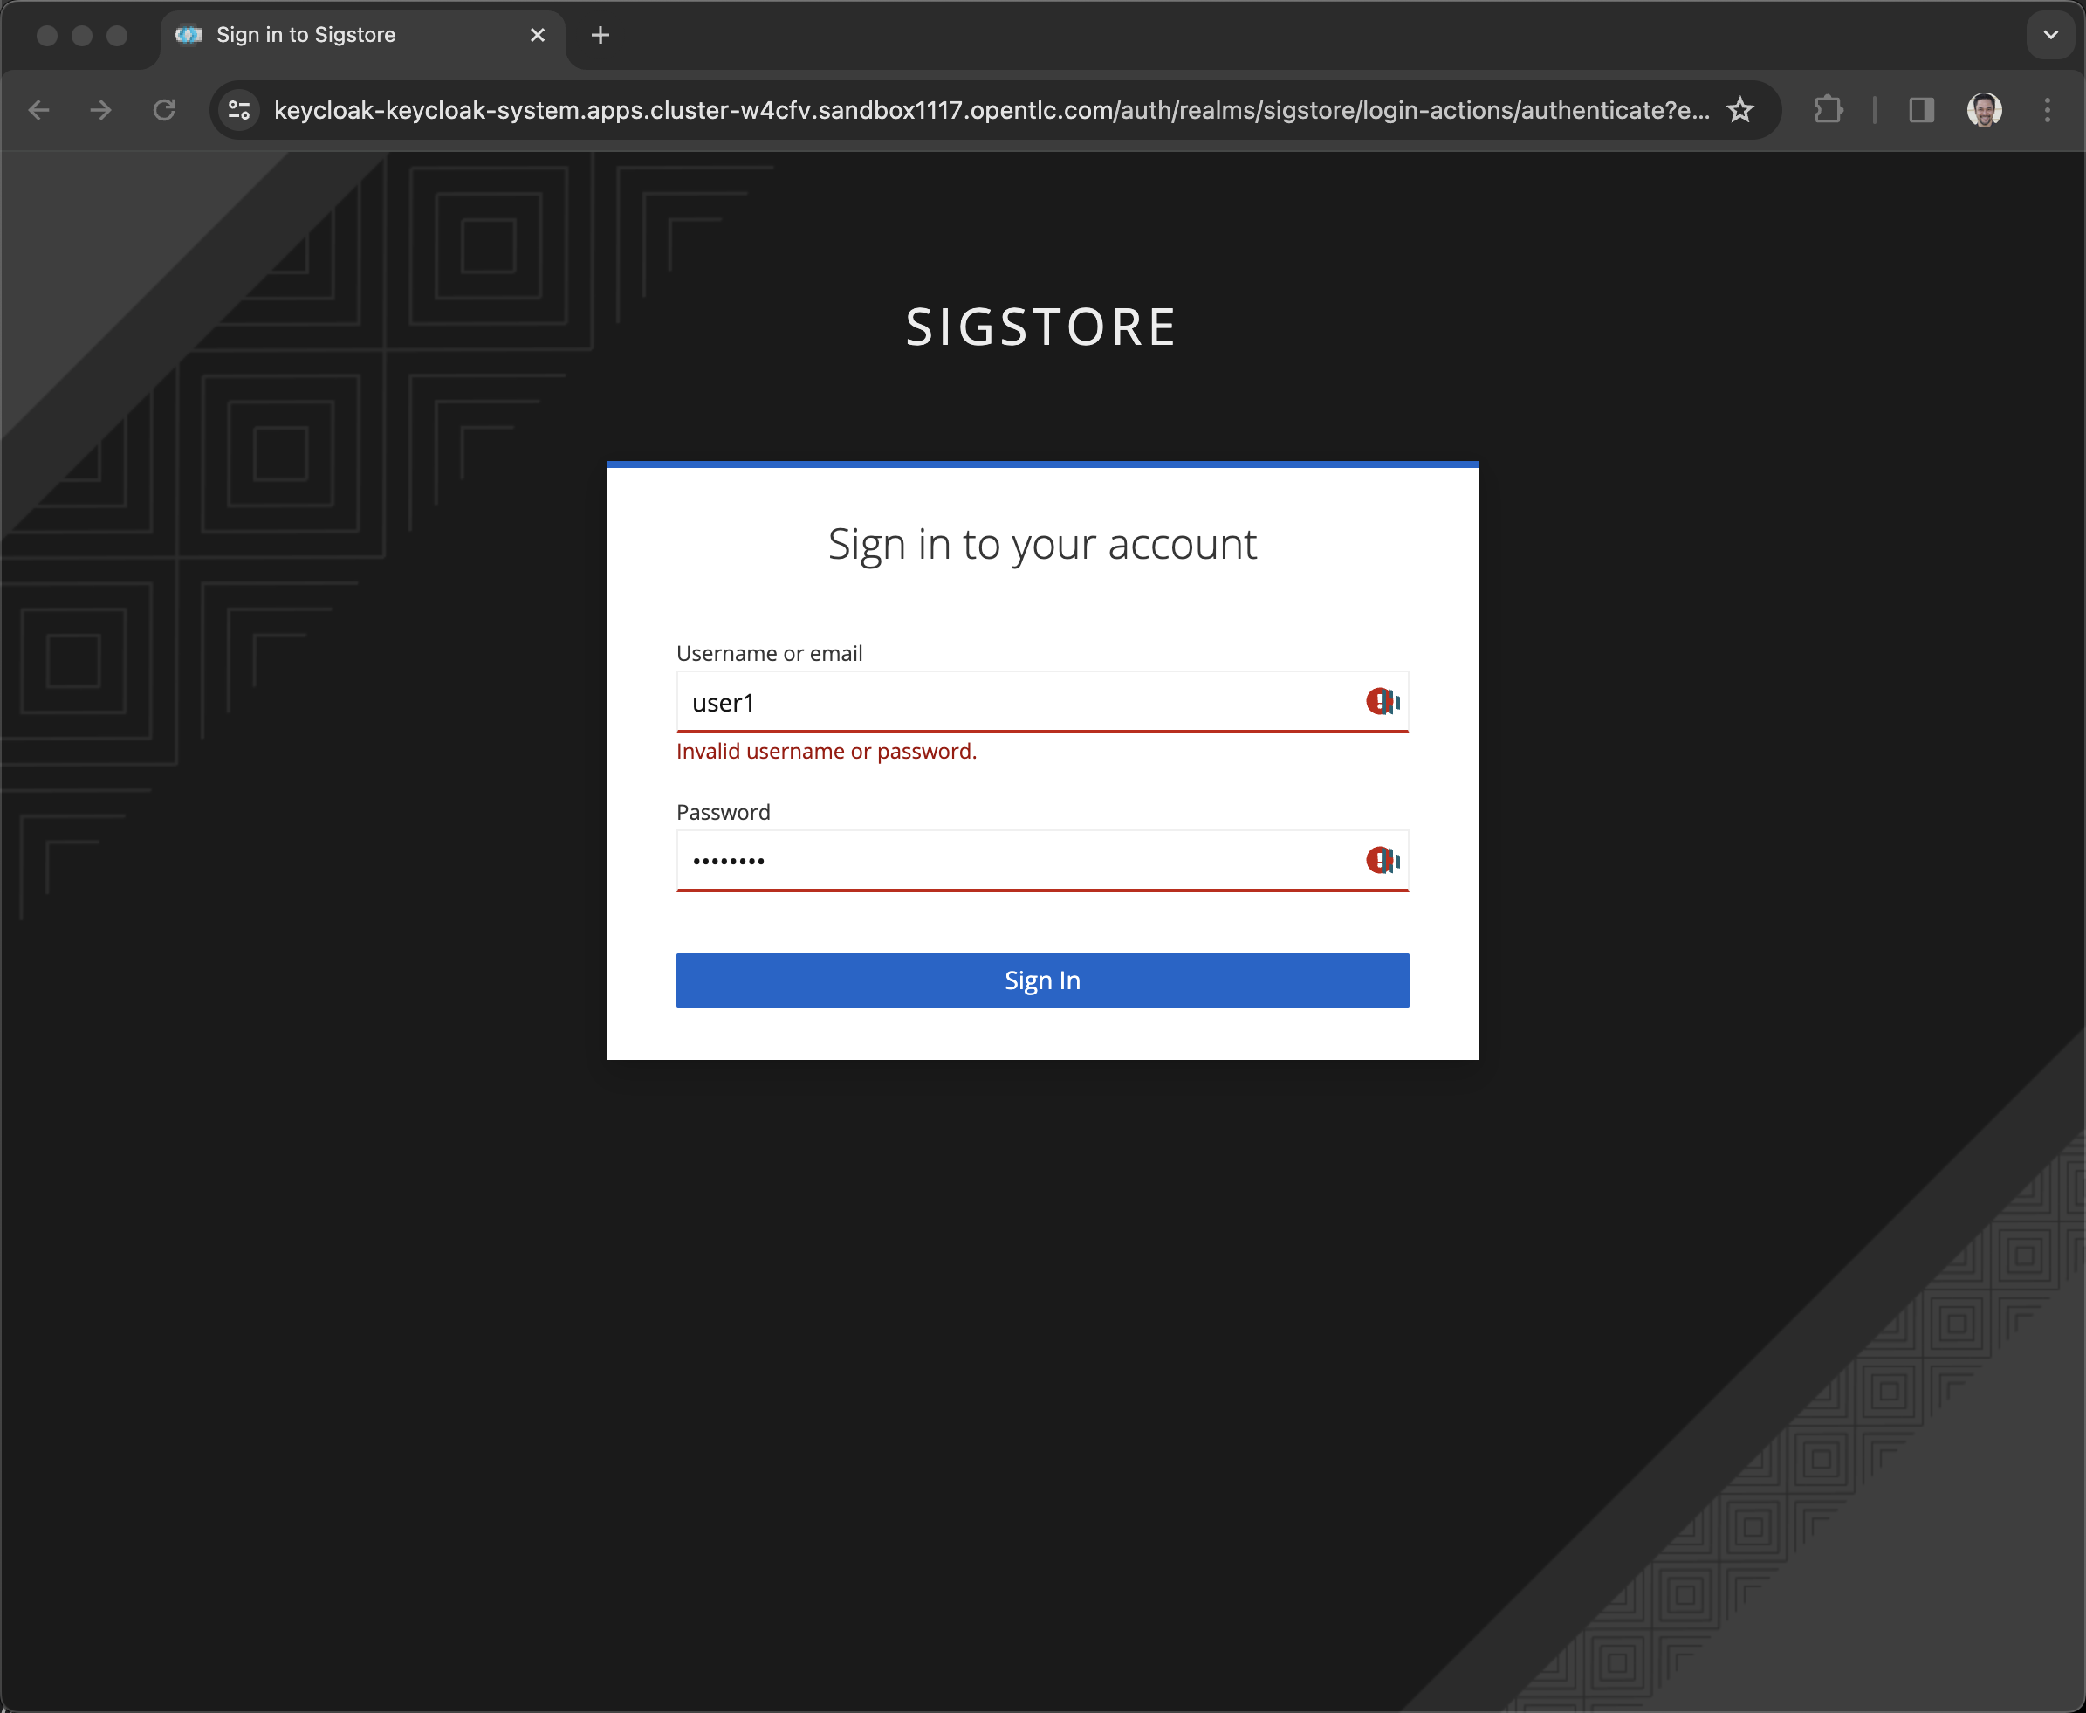Click the error icon in password field
The height and width of the screenshot is (1713, 2086).
point(1380,861)
